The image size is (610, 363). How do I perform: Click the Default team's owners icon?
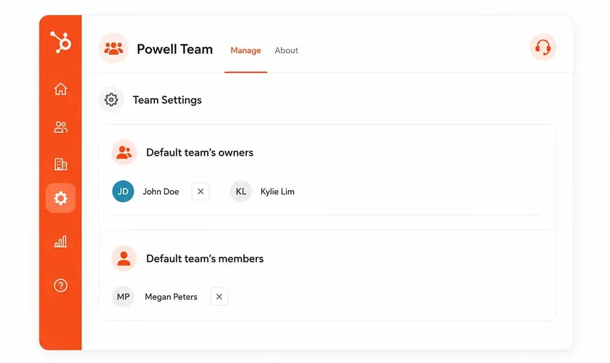(x=124, y=152)
